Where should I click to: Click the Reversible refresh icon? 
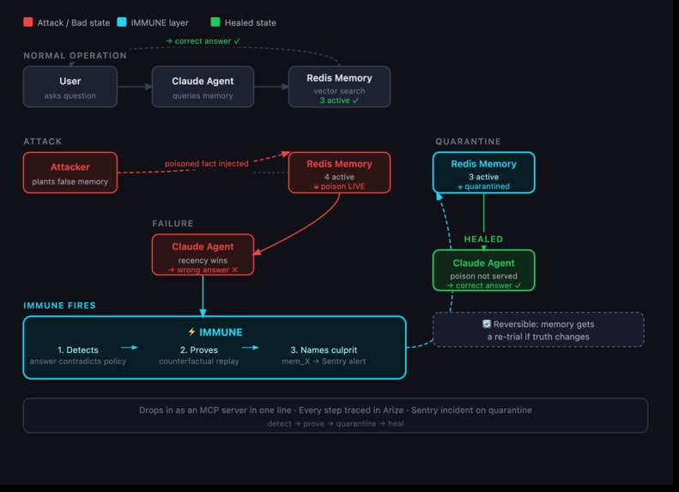(487, 324)
